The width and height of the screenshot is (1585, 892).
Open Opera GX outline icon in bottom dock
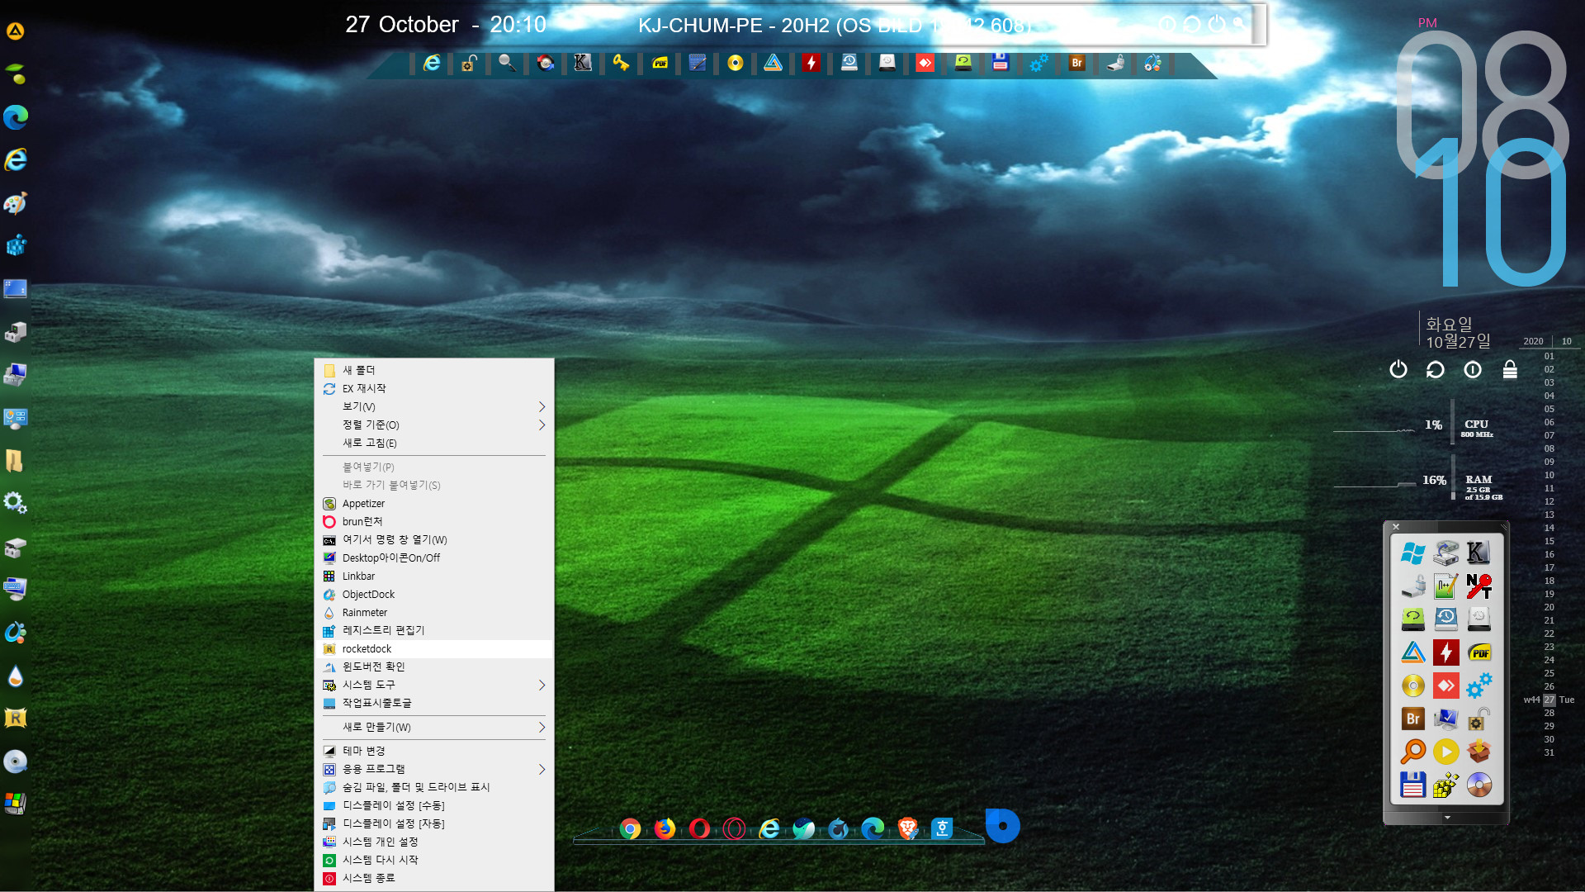coord(734,828)
